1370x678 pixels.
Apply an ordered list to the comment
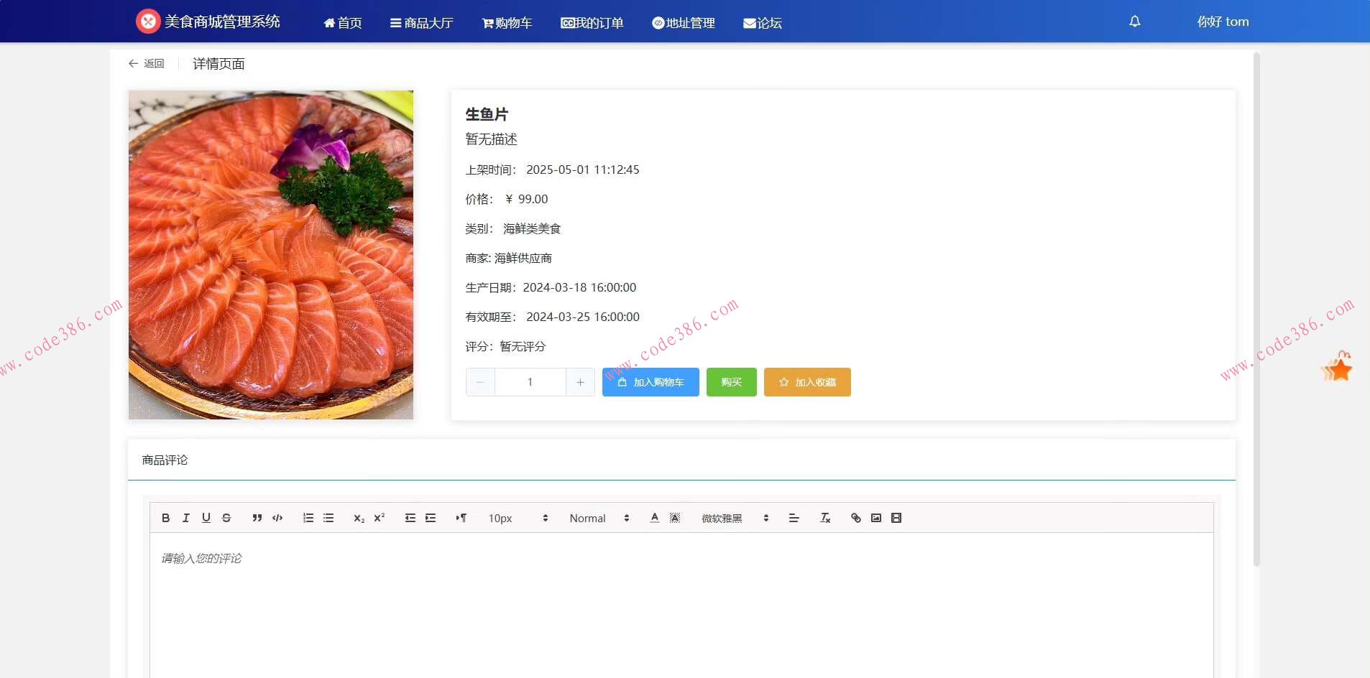[x=308, y=517]
